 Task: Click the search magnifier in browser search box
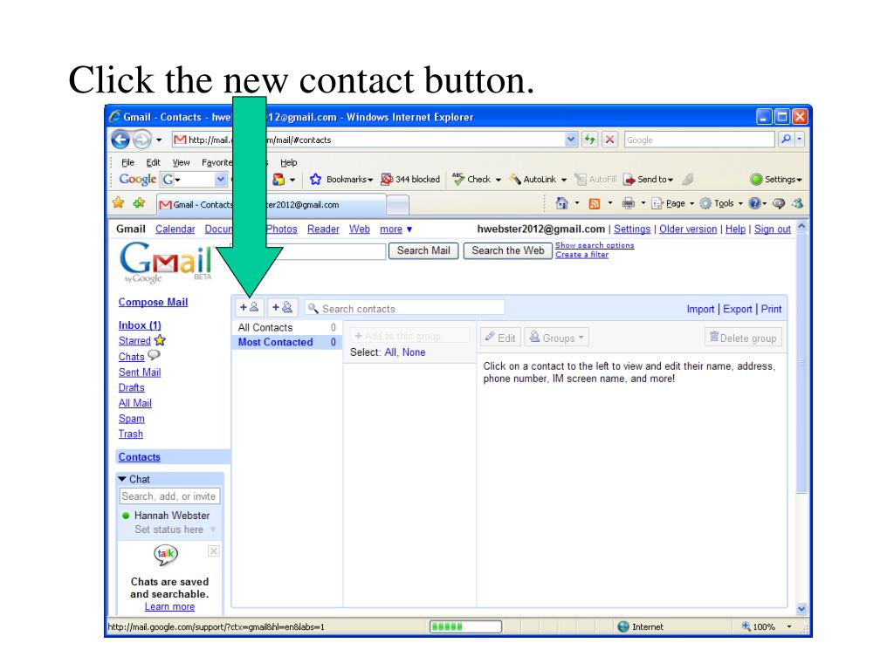[786, 139]
